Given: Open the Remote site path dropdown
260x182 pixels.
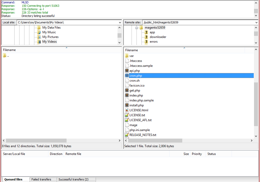Looking at the screenshot, I should 256,23.
